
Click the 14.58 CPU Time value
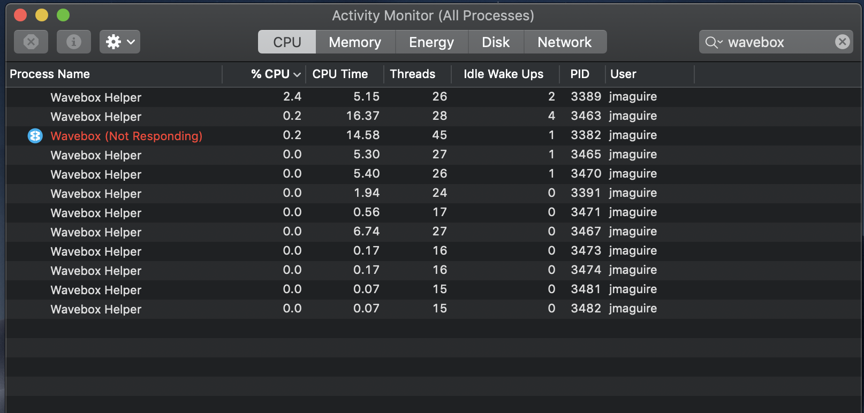[x=363, y=135]
